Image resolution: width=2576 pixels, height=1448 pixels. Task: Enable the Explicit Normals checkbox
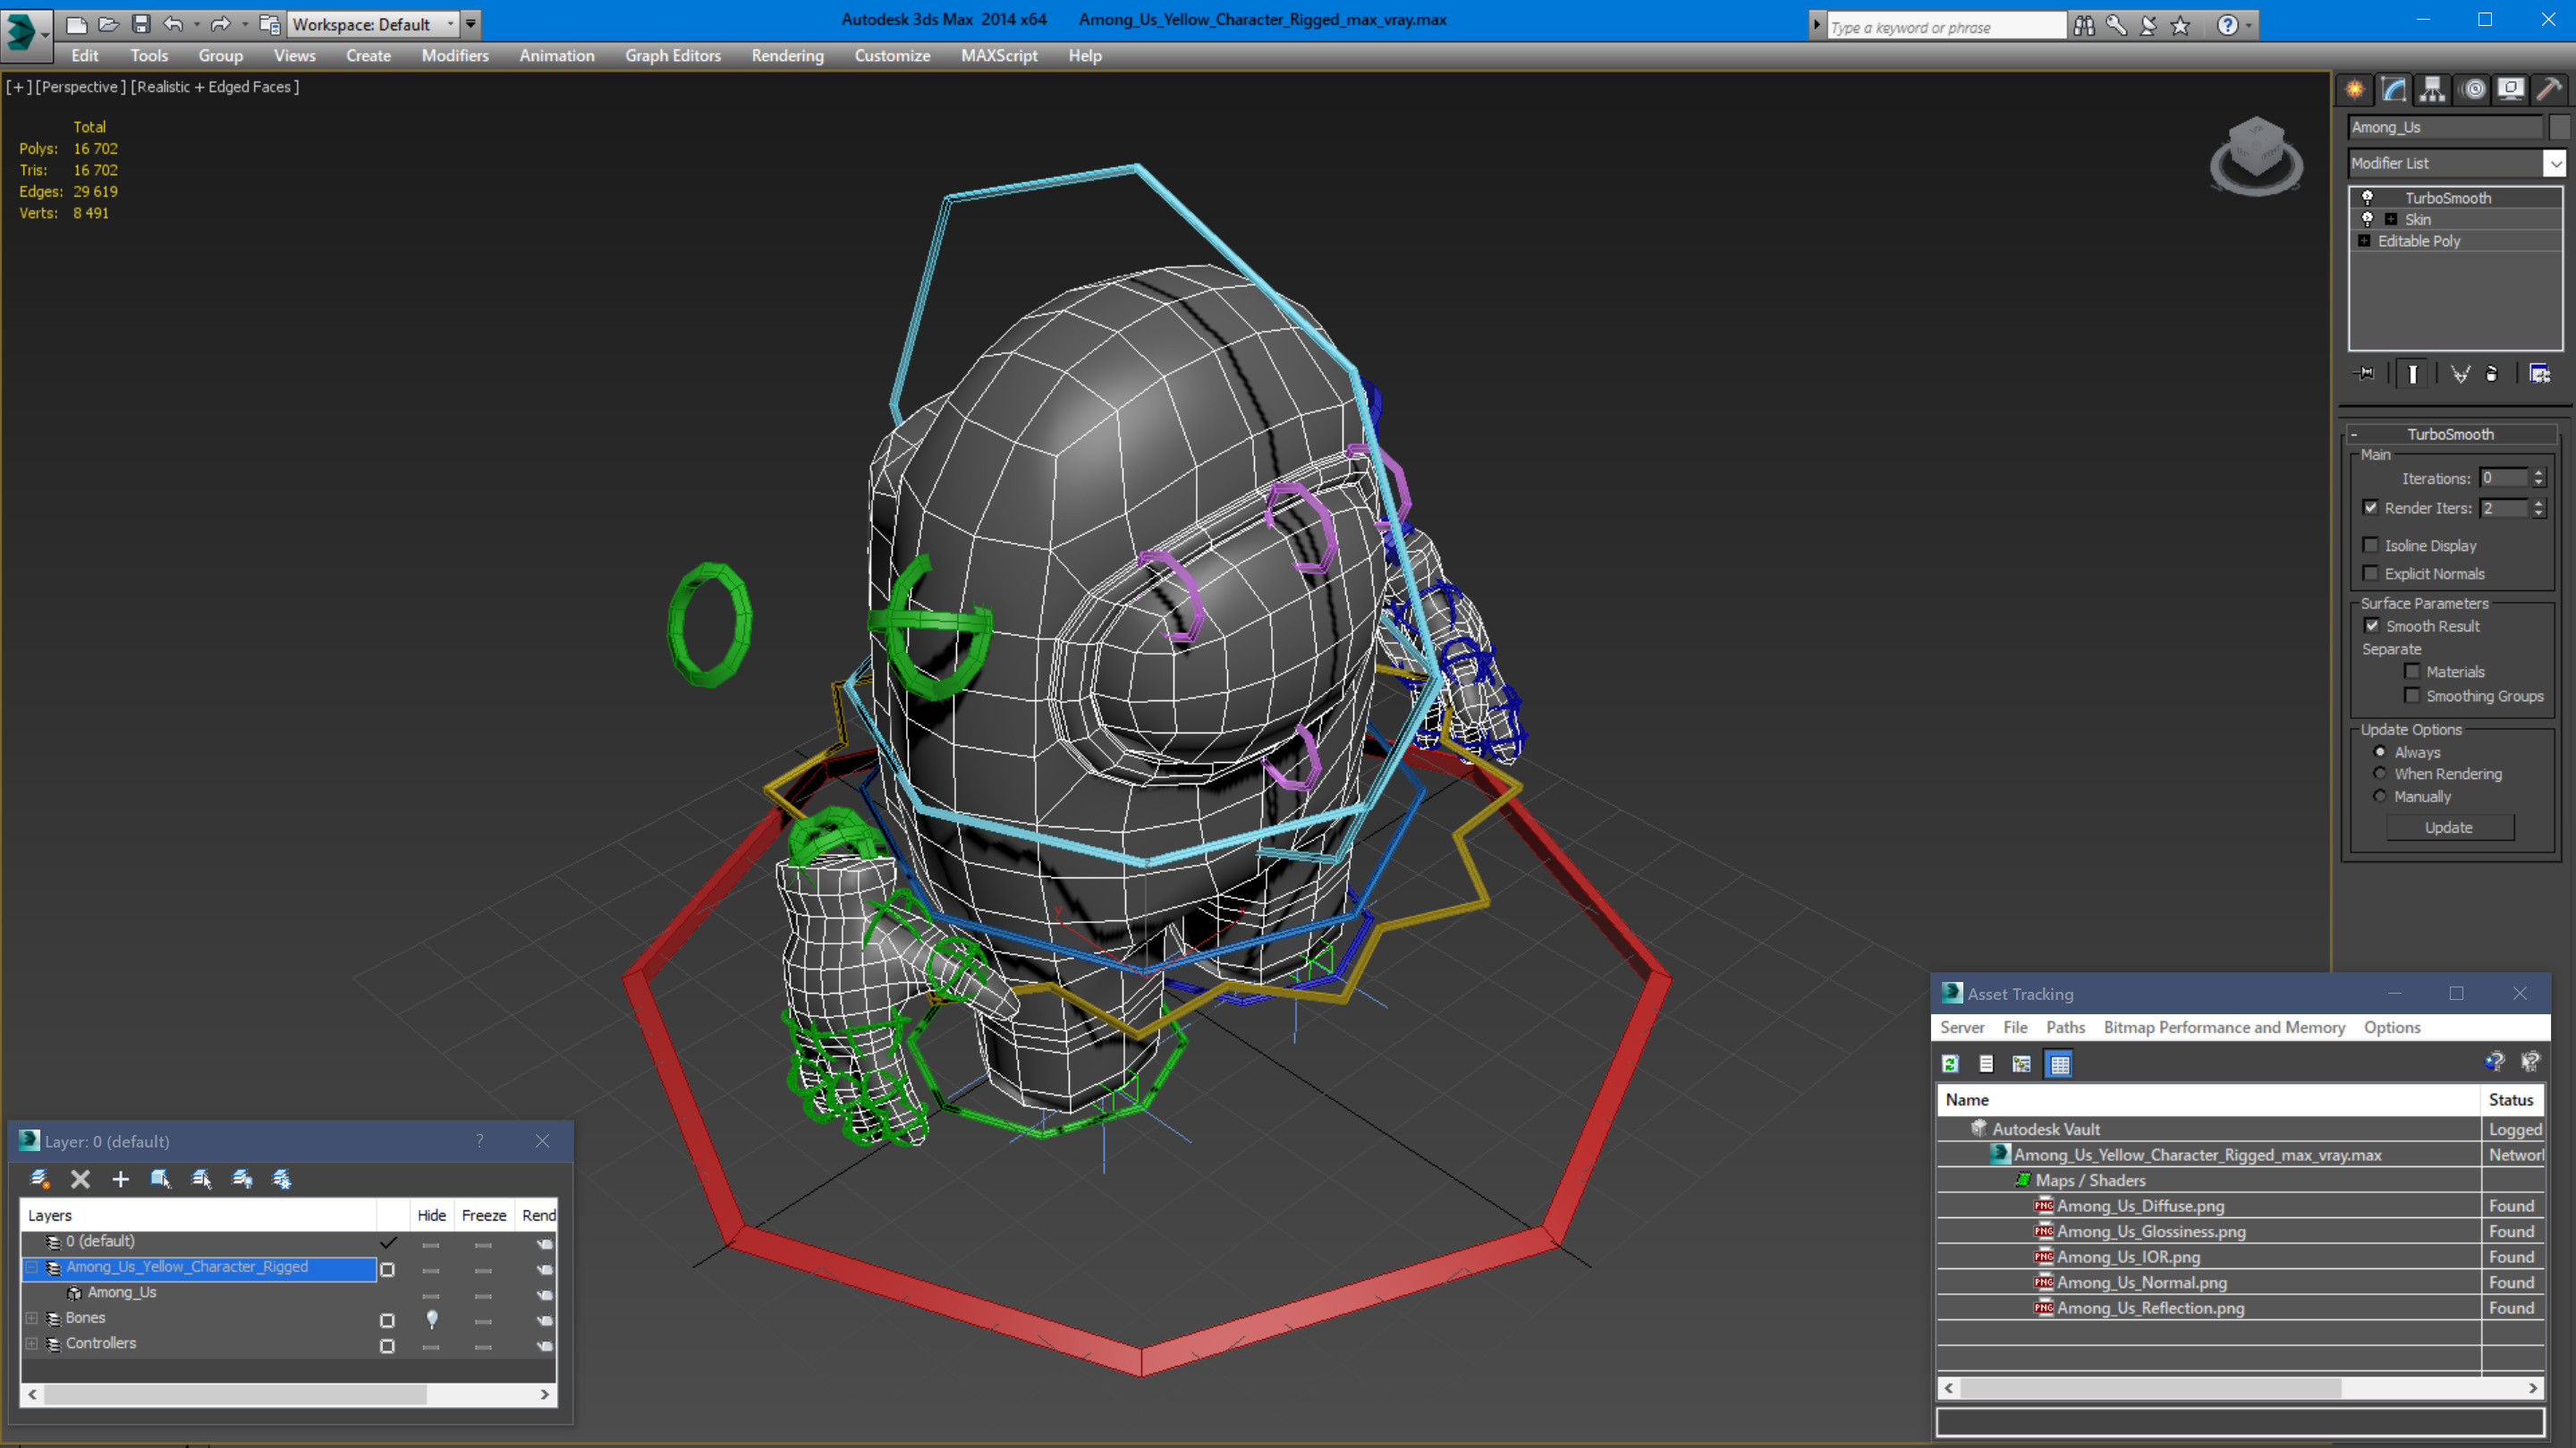point(2370,573)
